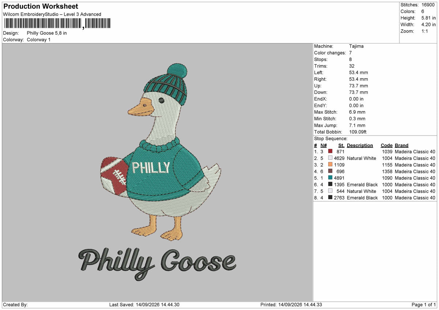Click the red color swatch in row 1
The image size is (439, 310).
click(x=330, y=152)
